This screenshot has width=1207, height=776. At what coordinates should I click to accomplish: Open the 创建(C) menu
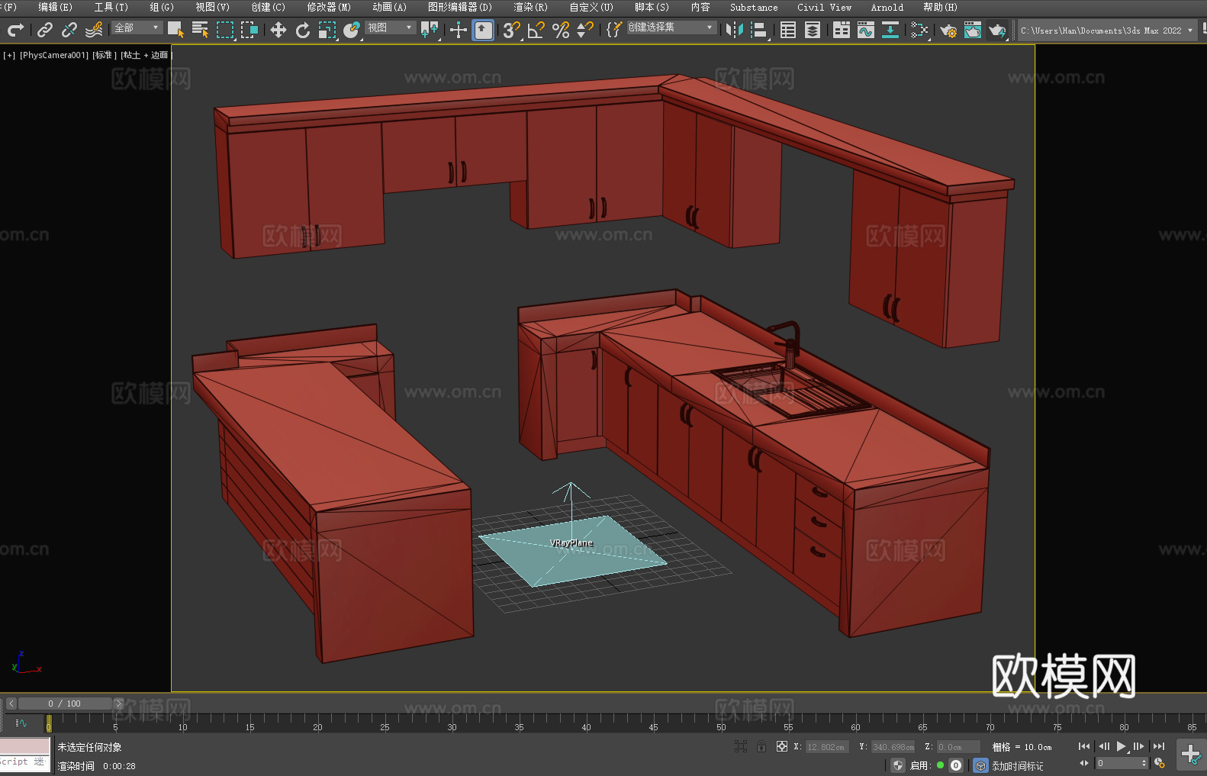(x=269, y=7)
